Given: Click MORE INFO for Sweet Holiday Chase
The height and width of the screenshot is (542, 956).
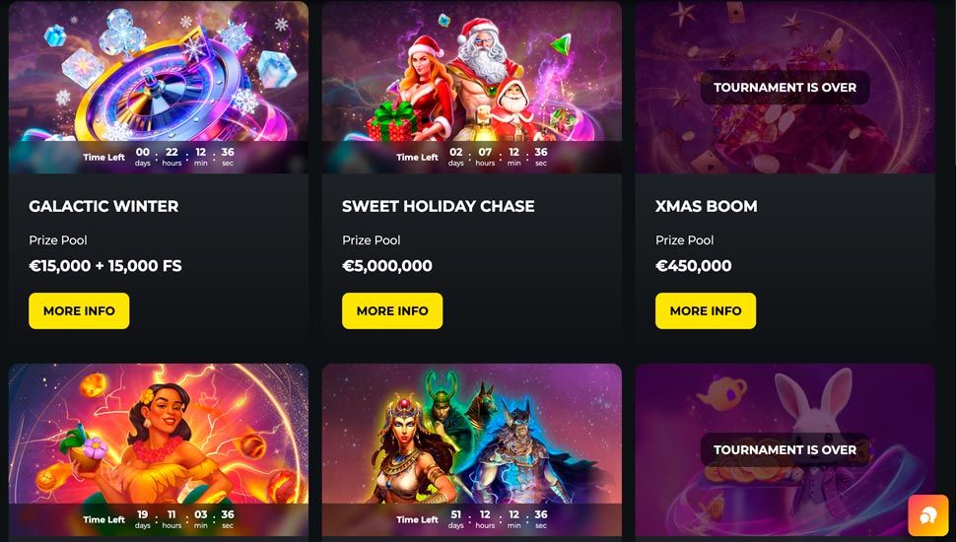Looking at the screenshot, I should 392,311.
